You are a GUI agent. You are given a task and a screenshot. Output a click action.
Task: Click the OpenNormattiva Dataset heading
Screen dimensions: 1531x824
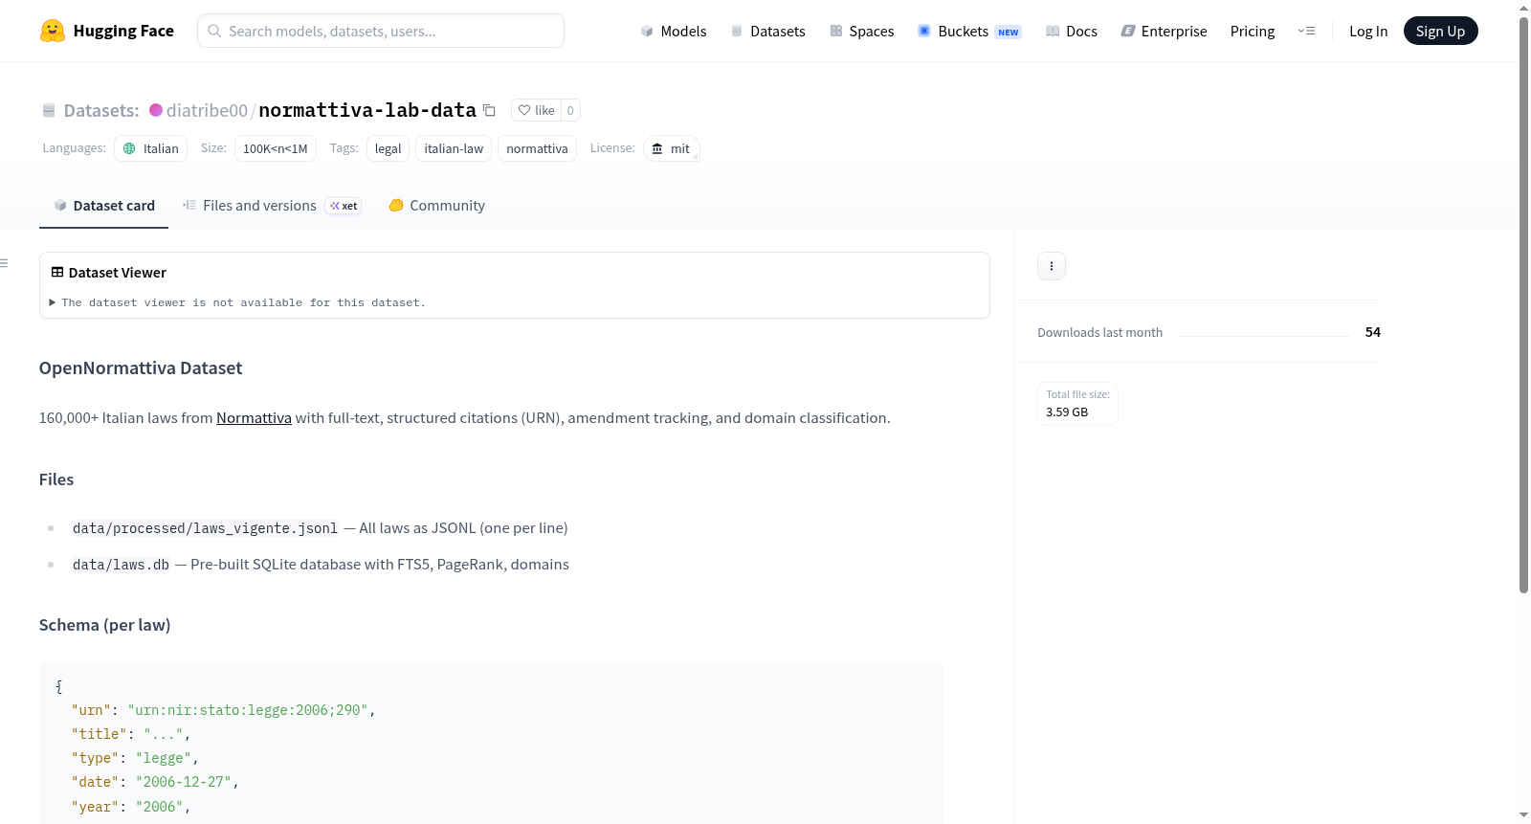pos(141,368)
